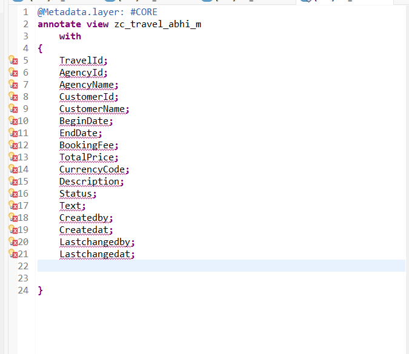Click the Text field on line 17
Screen dimensions: 409x354
click(x=70, y=206)
